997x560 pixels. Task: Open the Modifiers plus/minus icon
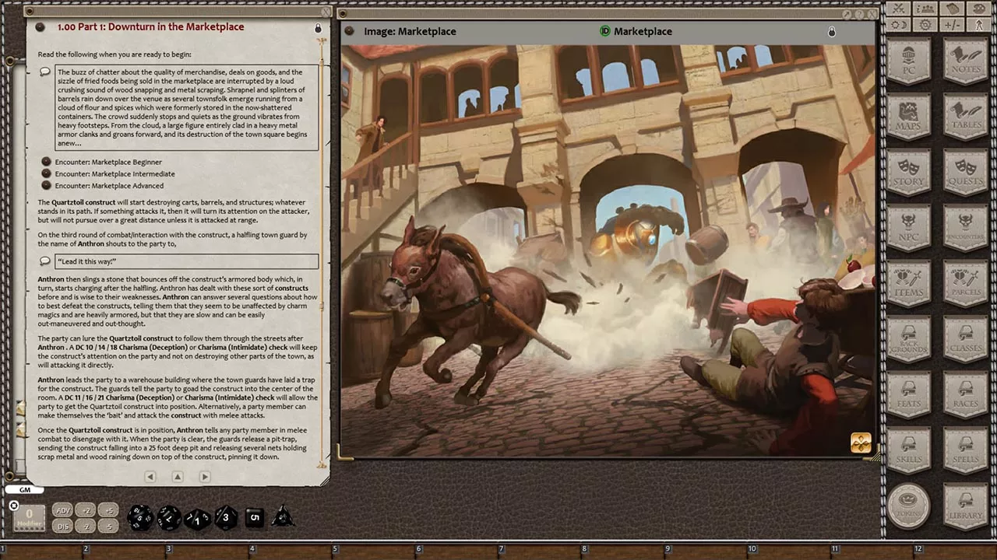coord(952,25)
